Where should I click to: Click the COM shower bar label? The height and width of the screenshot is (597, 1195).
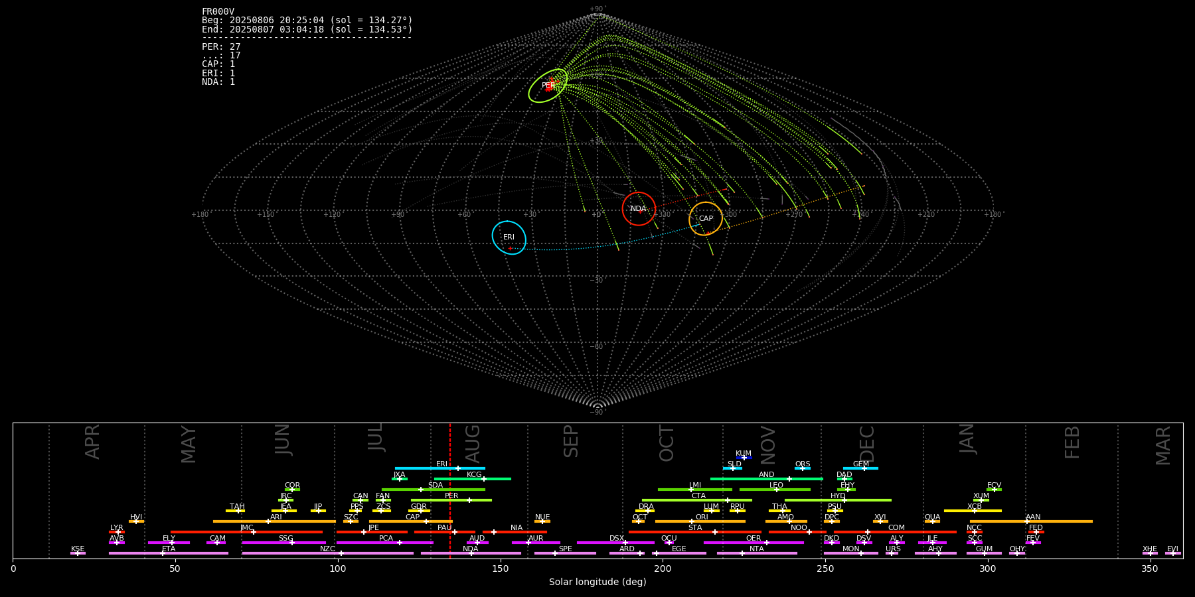(897, 528)
